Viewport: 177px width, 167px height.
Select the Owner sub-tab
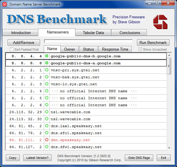[70, 49]
